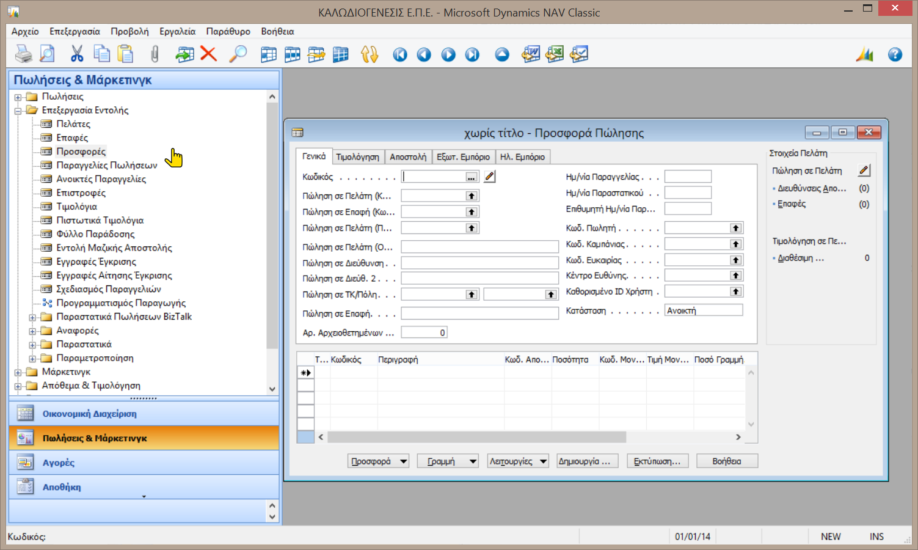Click the red X Delete icon

[x=208, y=54]
